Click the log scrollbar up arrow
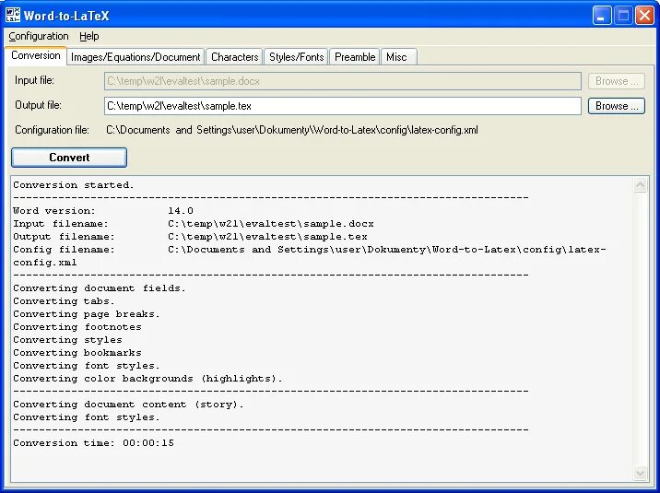Screen dimensions: 660x493 click(x=641, y=184)
